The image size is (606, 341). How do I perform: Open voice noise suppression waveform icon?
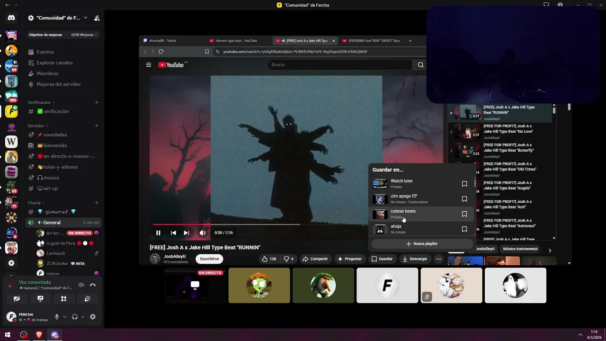coord(81,285)
